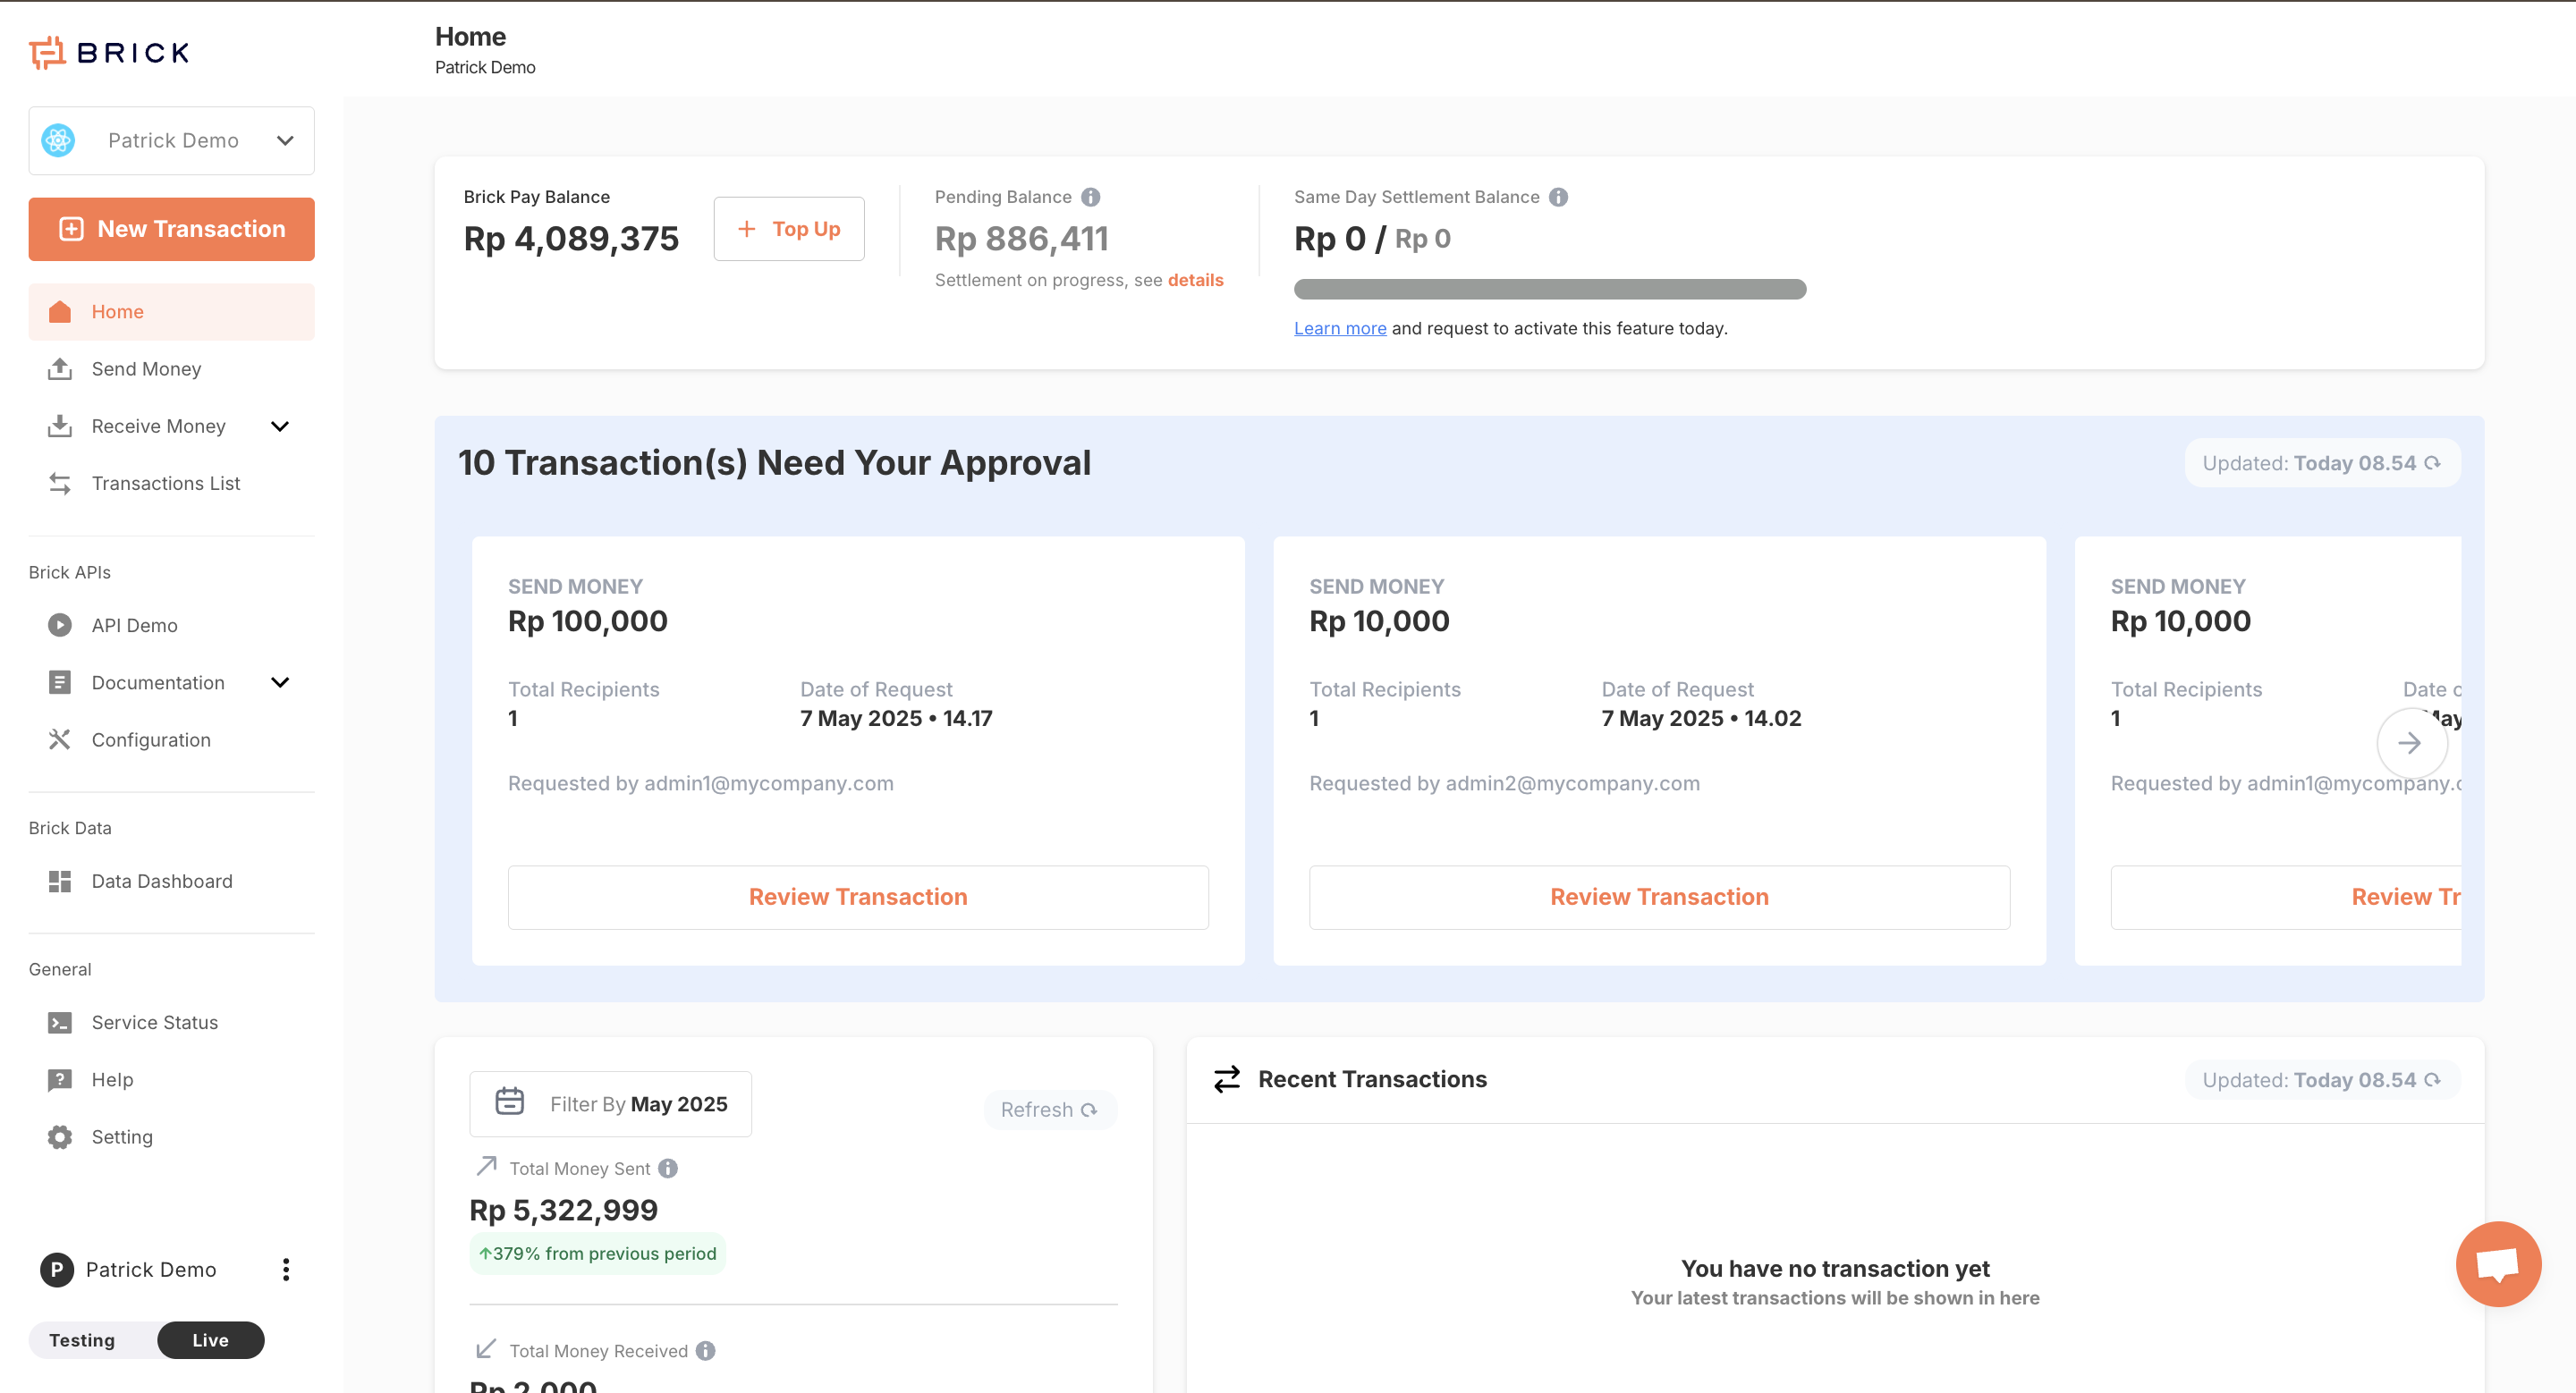Open the Learn more link
This screenshot has height=1393, width=2576.
point(1339,328)
